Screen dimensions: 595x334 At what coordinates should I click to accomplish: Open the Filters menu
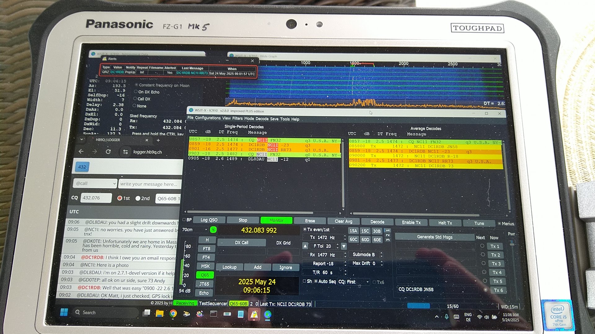(237, 118)
